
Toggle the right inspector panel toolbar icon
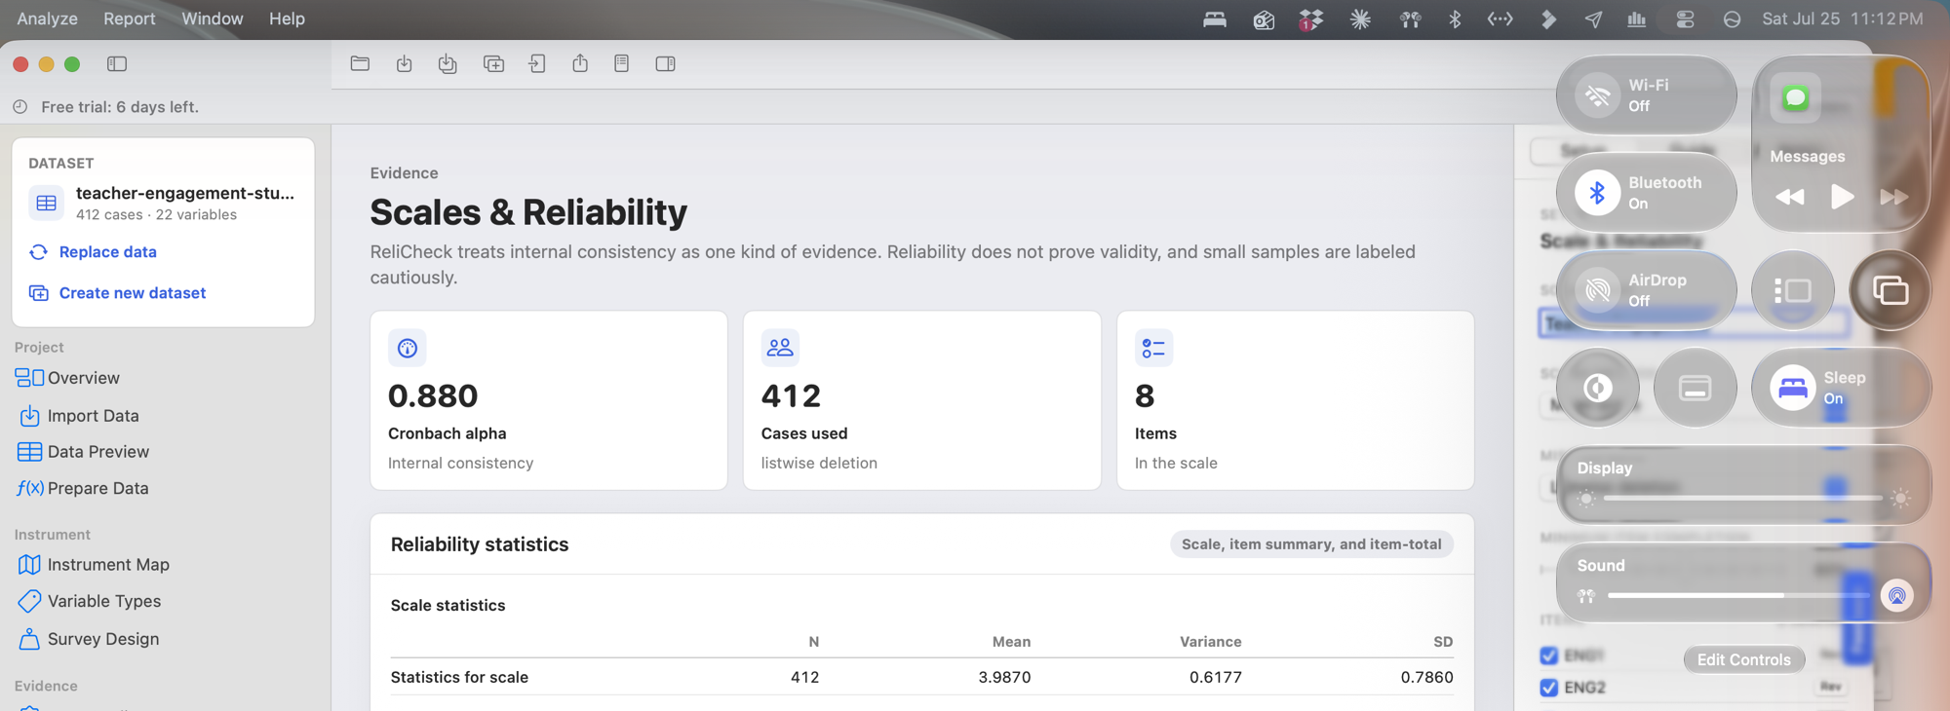pos(665,63)
